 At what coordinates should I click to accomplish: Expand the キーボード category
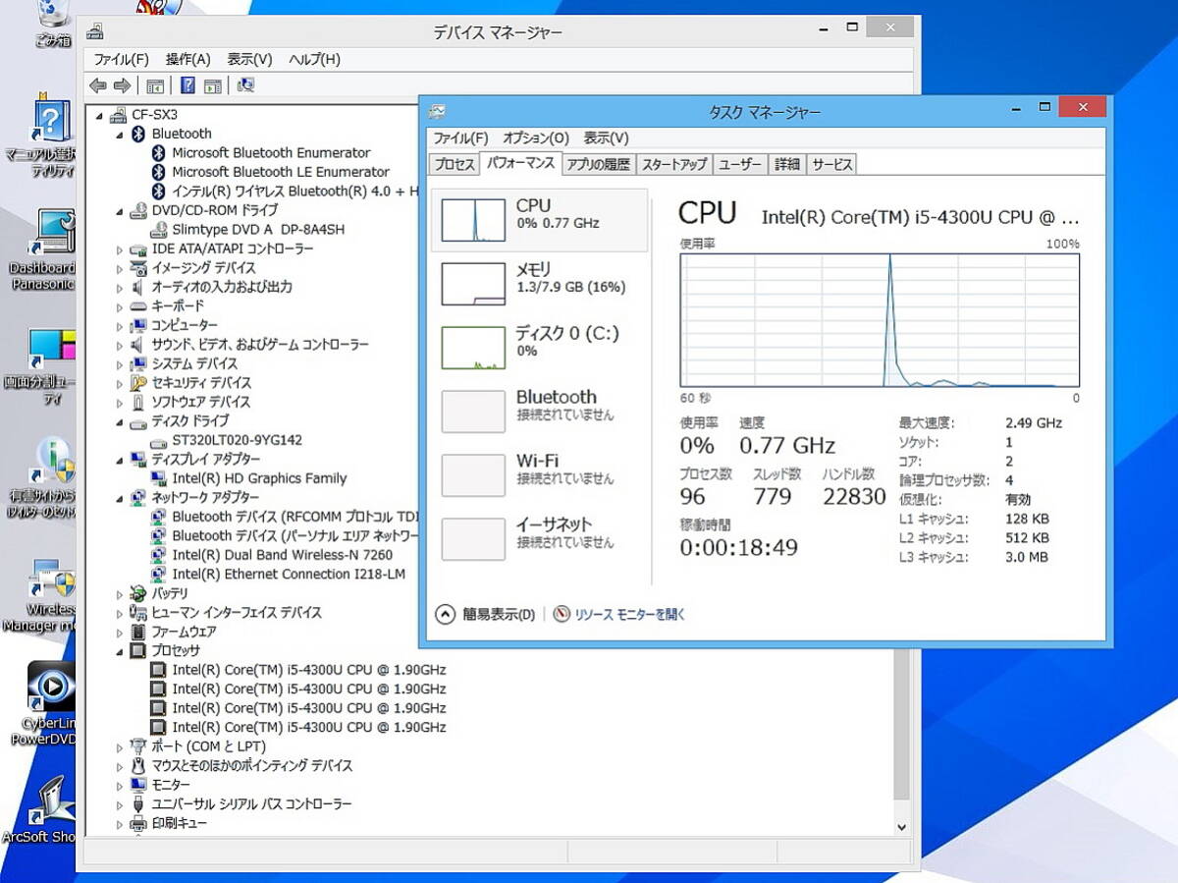pyautogui.click(x=120, y=306)
